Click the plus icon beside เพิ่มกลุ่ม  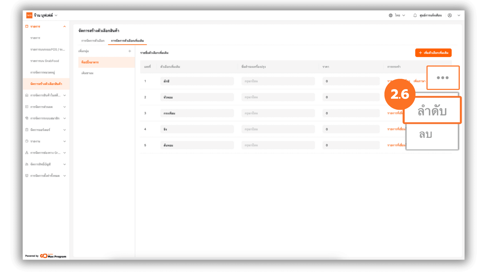pos(130,51)
